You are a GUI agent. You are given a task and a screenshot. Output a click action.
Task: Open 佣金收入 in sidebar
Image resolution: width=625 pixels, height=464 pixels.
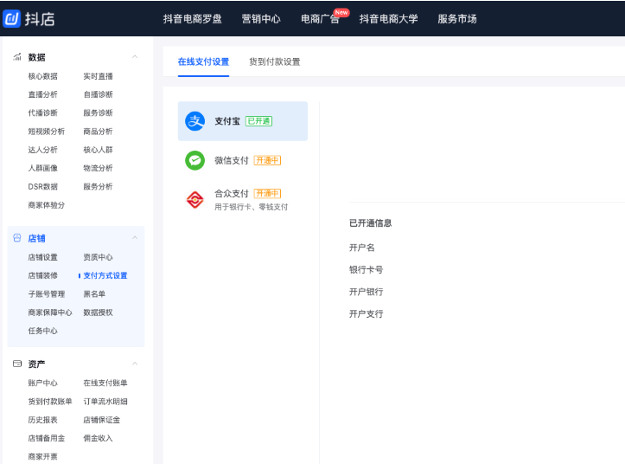(x=98, y=438)
